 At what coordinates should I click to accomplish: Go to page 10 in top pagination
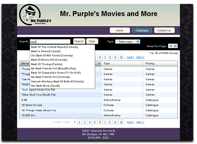pos(121,57)
